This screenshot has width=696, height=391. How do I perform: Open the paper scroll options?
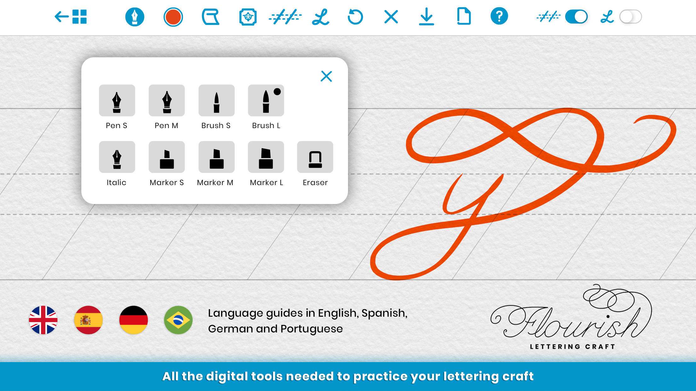[211, 17]
